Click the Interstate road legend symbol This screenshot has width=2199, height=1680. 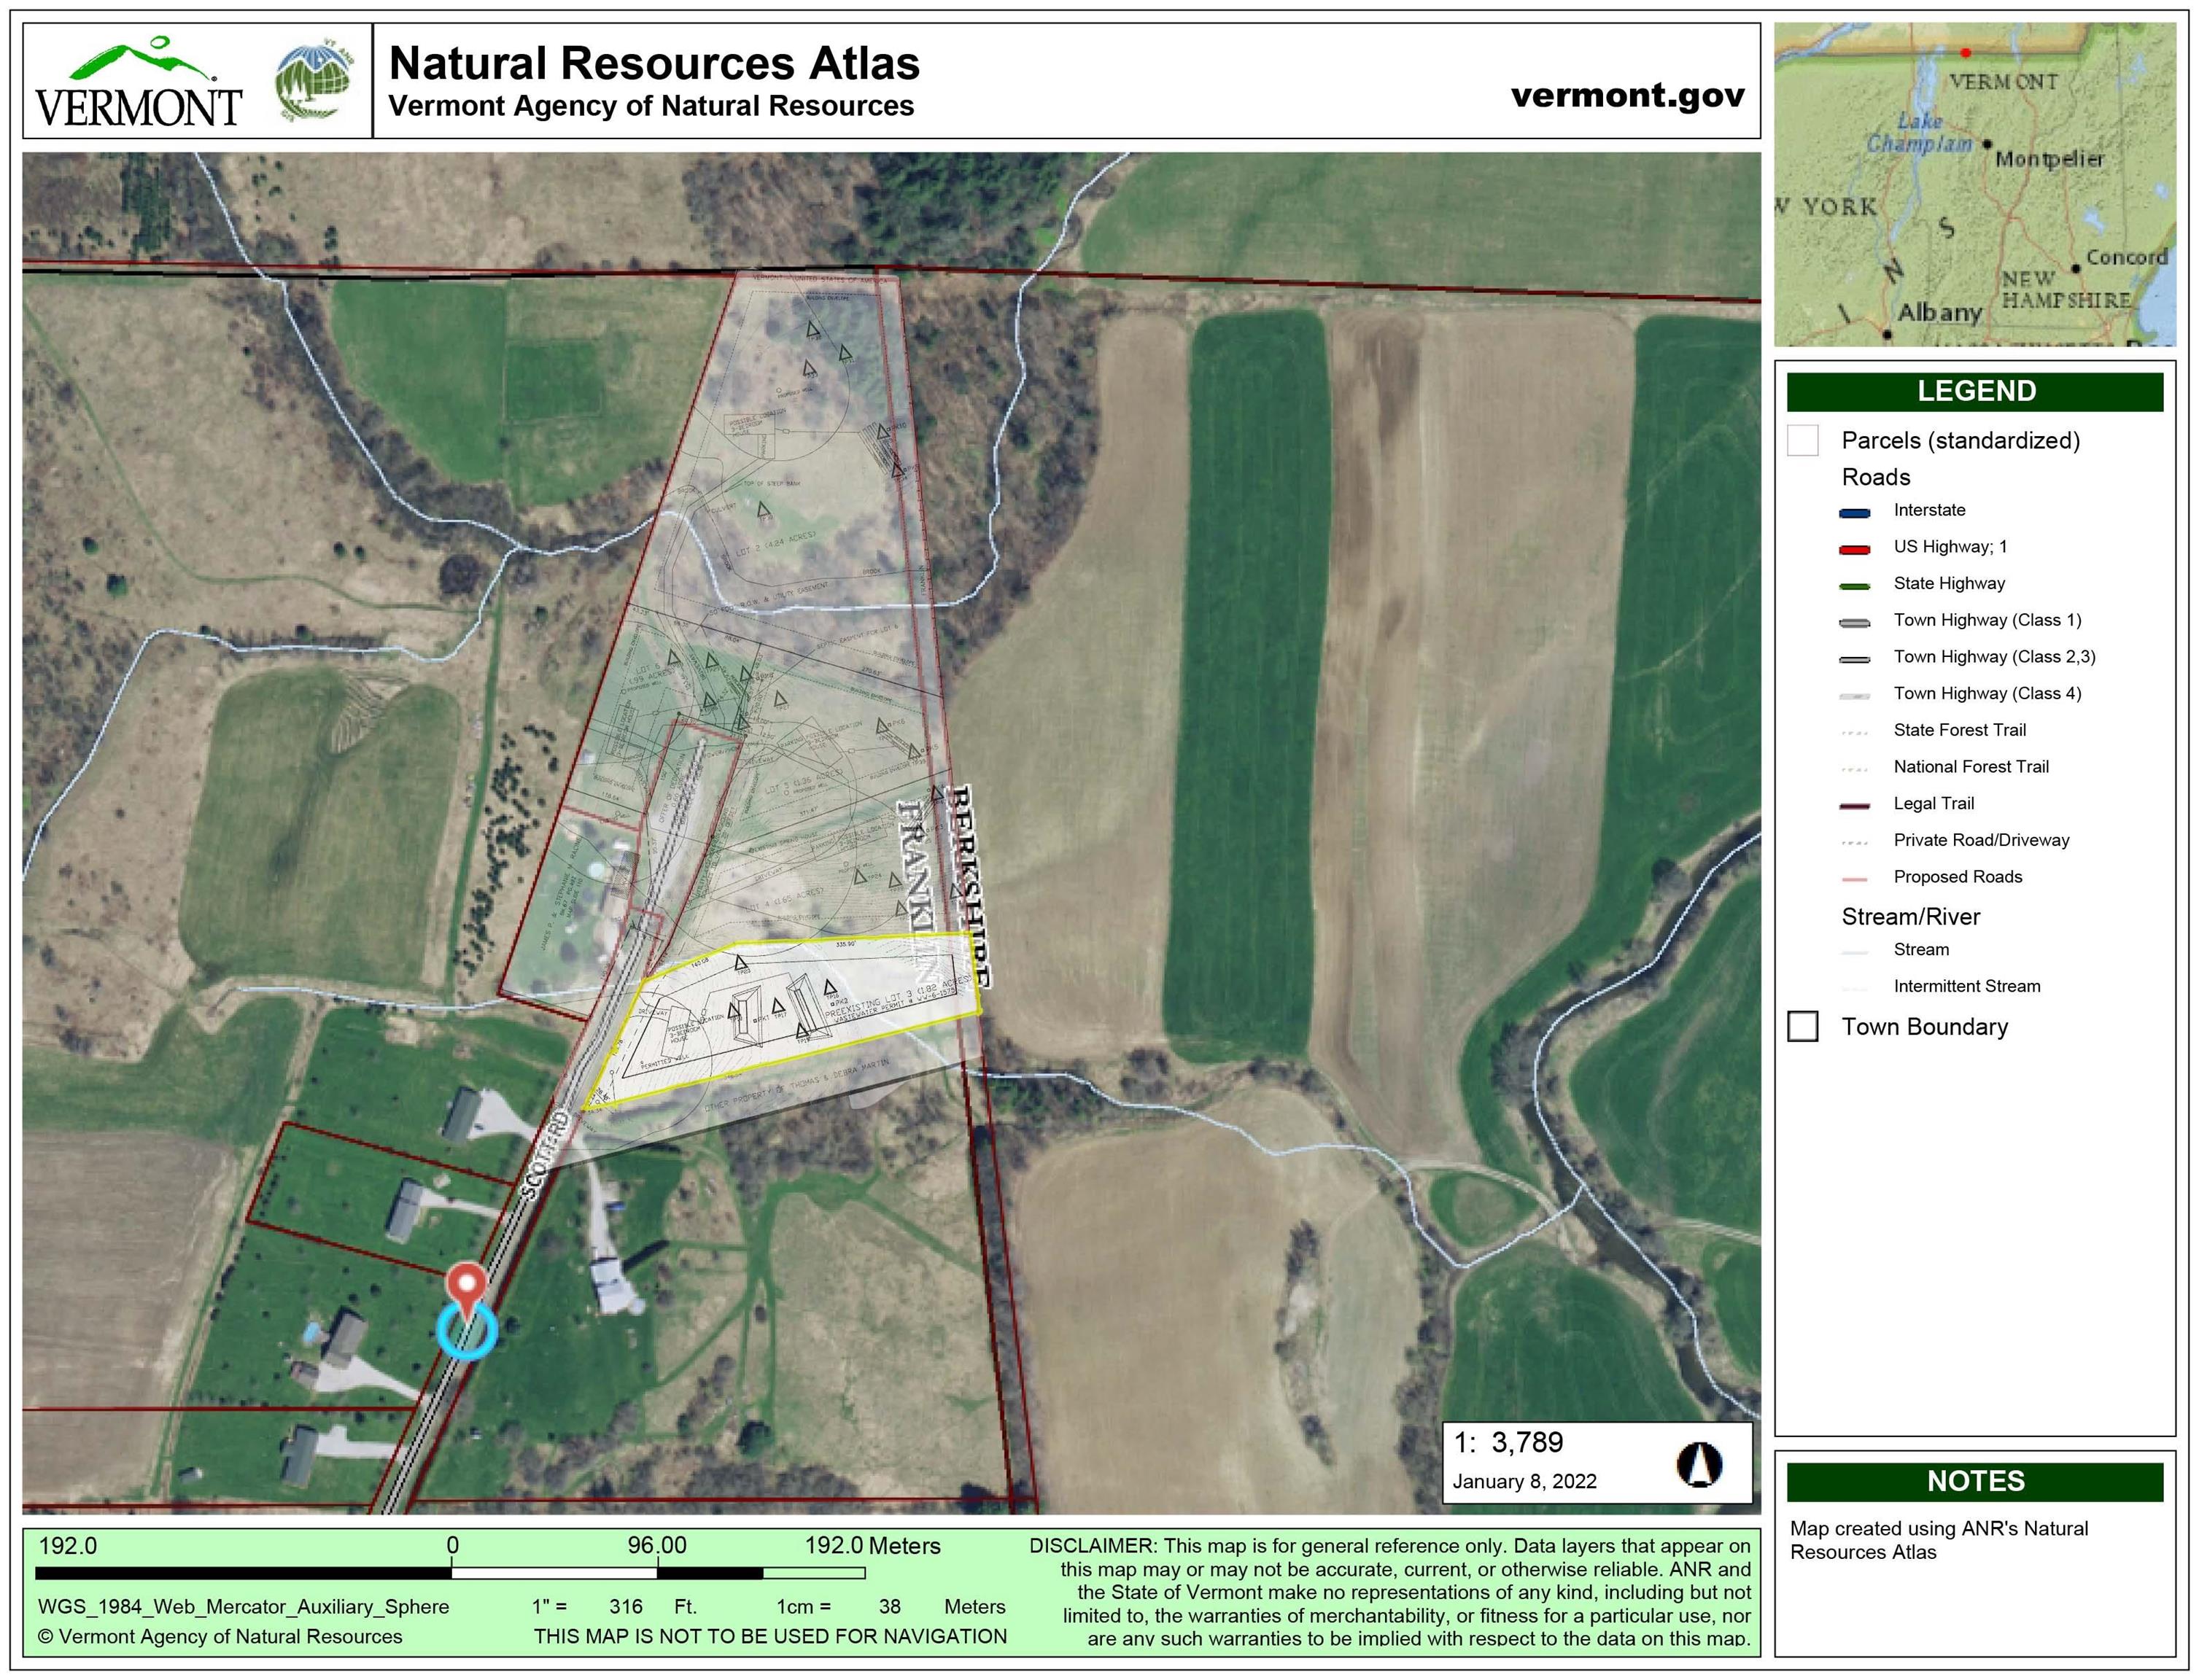[1854, 513]
